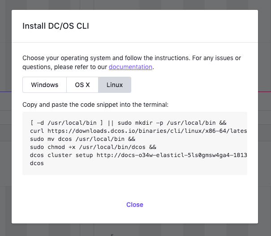Select the OS X tab
The width and height of the screenshot is (271, 236).
[82, 85]
